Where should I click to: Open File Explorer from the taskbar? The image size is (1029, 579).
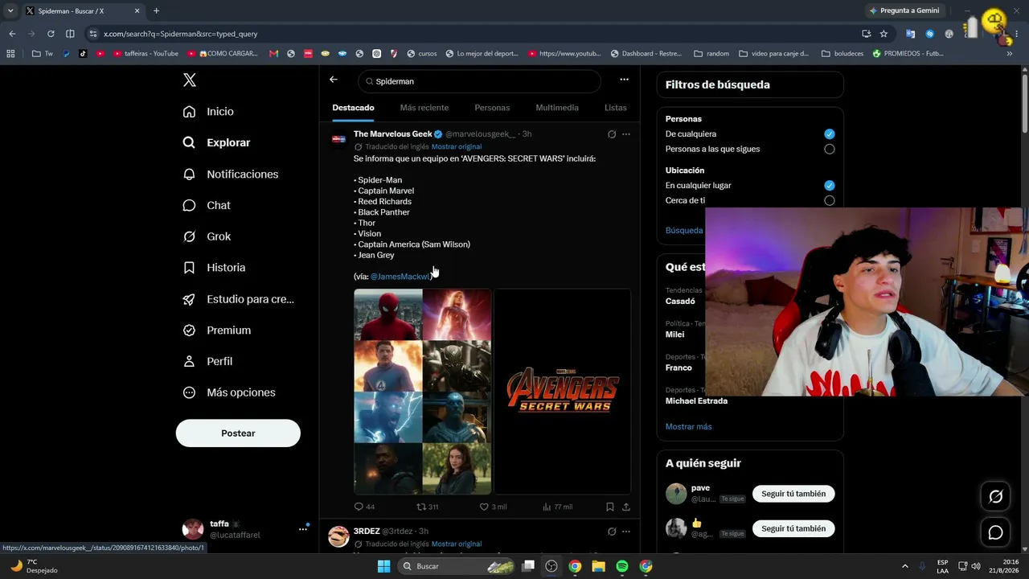click(598, 566)
